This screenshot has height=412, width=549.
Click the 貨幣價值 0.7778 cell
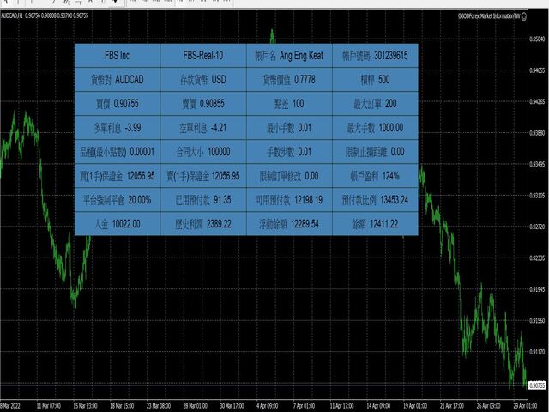(289, 80)
